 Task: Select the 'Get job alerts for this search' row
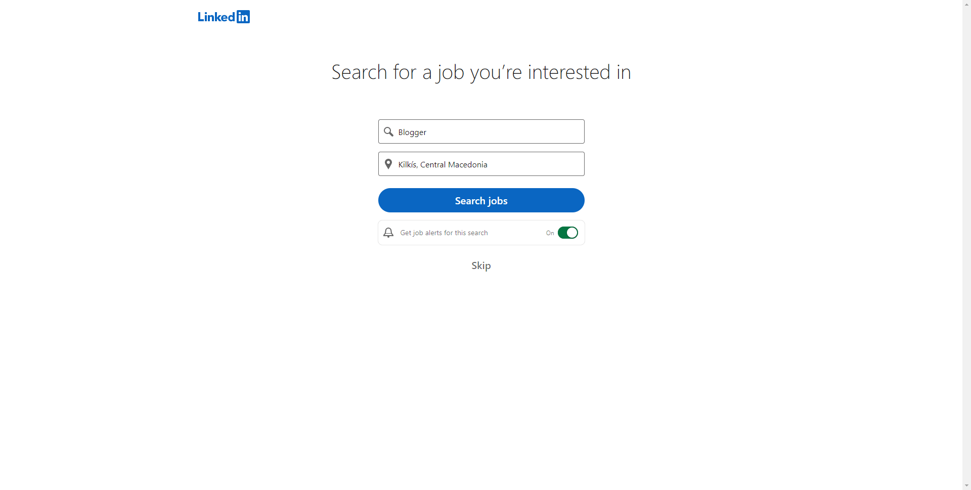pyautogui.click(x=444, y=233)
